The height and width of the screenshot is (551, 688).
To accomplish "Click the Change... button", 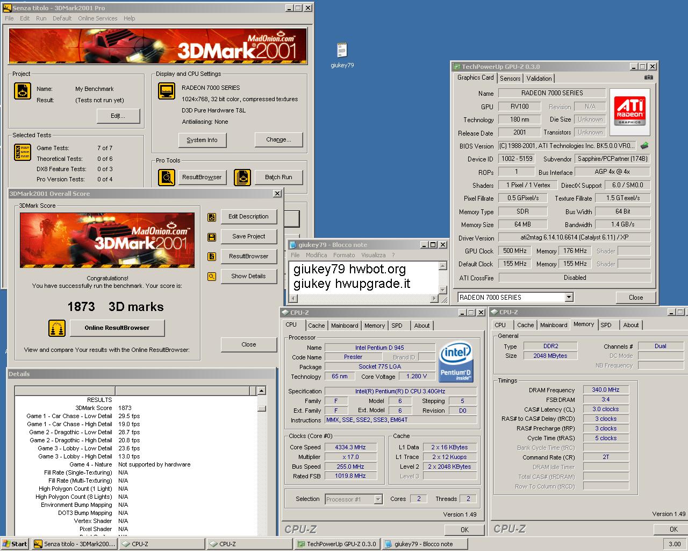I will [278, 139].
